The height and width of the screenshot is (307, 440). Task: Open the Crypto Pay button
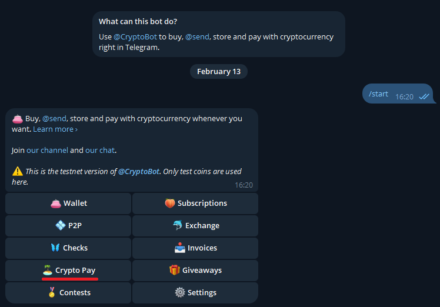[x=68, y=271]
